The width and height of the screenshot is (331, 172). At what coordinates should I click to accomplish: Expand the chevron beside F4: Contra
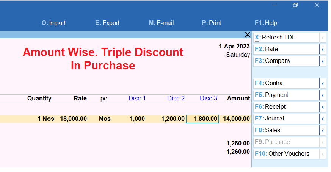click(x=323, y=84)
